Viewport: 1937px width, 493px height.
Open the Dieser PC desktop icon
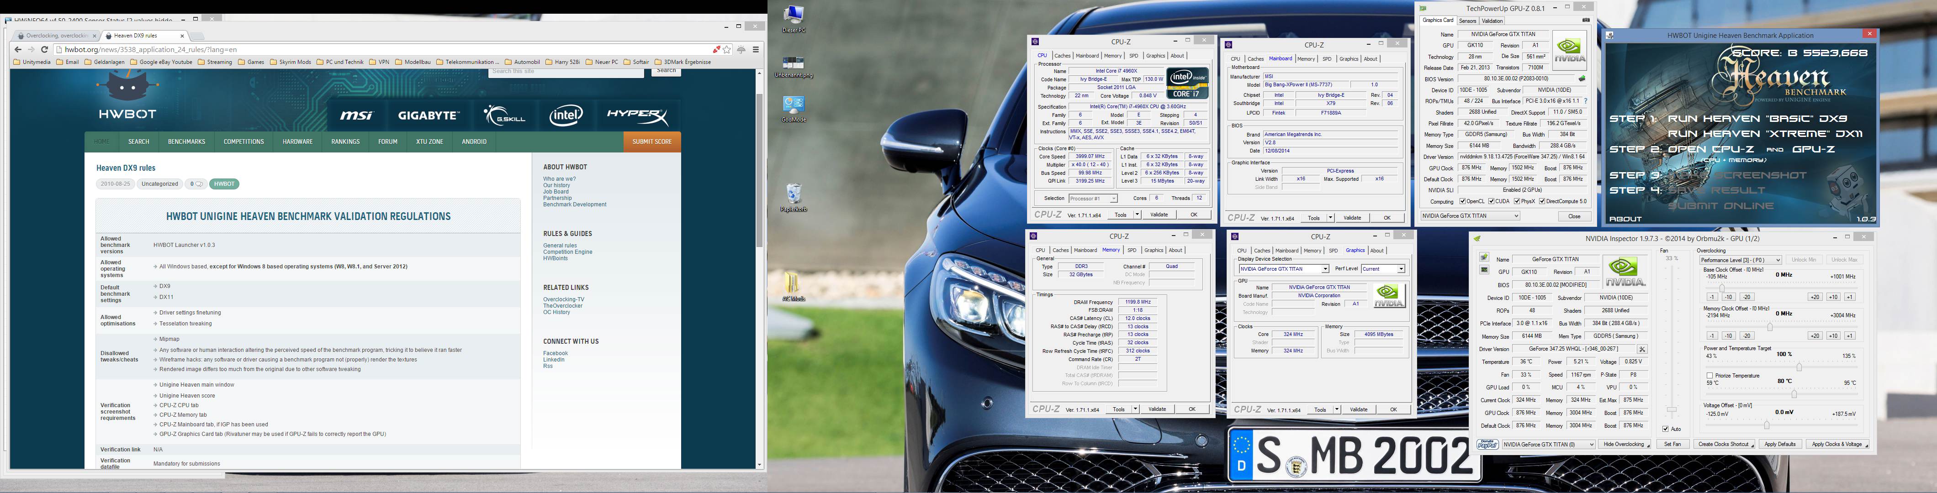tap(793, 20)
